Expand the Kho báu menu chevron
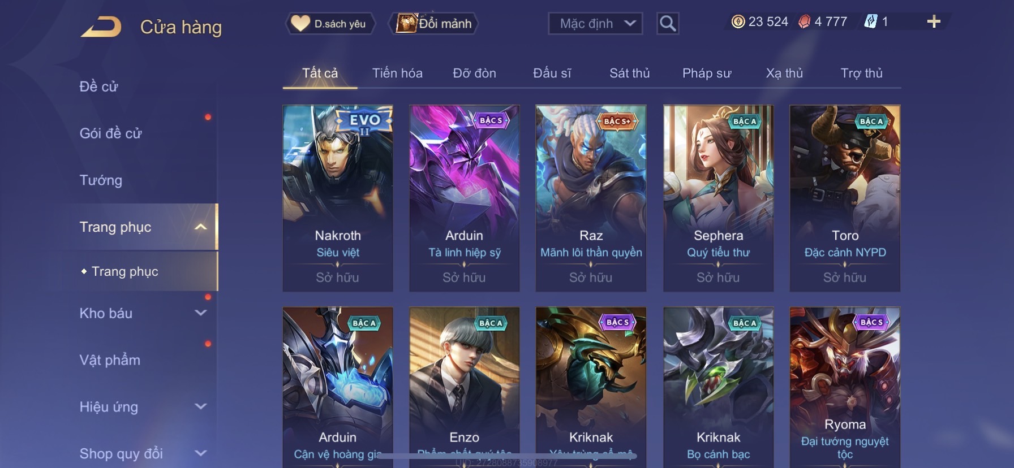Viewport: 1014px width, 468px height. (200, 313)
